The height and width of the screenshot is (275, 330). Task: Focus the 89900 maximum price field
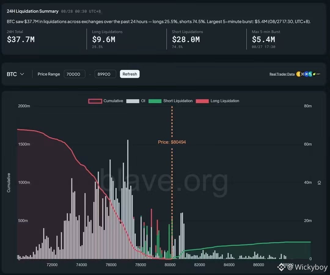coord(105,74)
